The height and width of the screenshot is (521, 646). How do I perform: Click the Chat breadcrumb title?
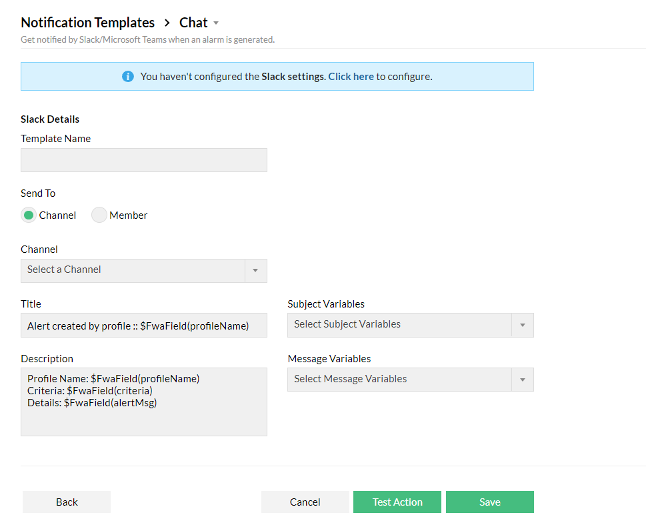click(193, 23)
